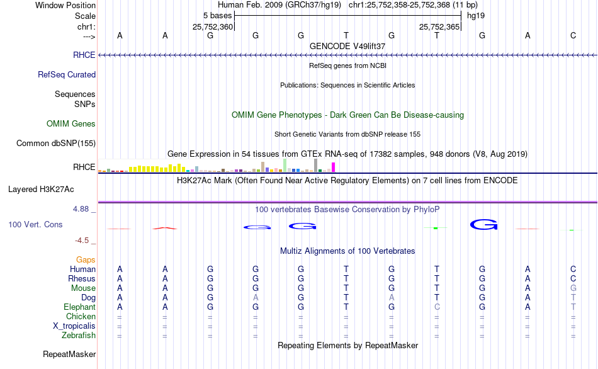Select the Dog species label
This screenshot has width=598, height=369.
[x=88, y=298]
